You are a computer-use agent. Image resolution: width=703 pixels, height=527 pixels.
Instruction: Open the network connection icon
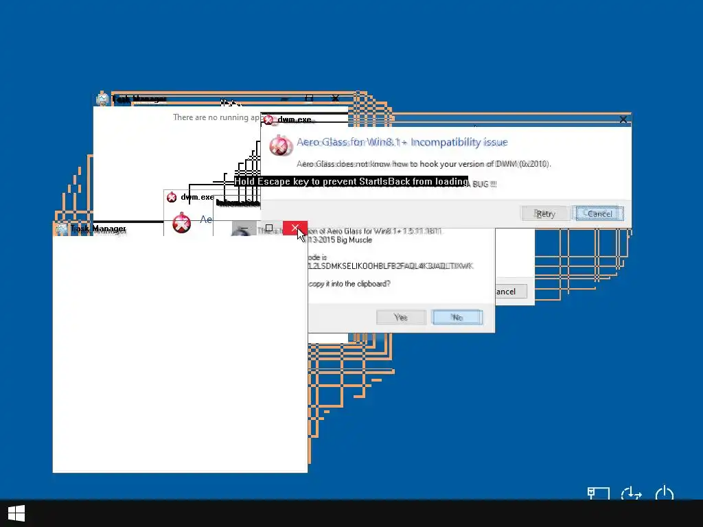tap(599, 494)
